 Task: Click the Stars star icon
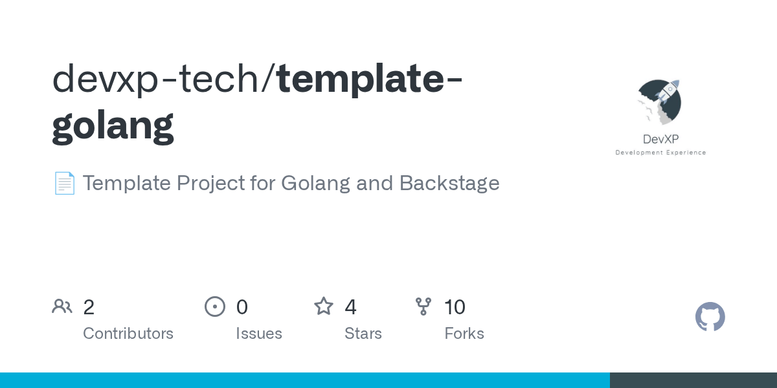pyautogui.click(x=324, y=306)
